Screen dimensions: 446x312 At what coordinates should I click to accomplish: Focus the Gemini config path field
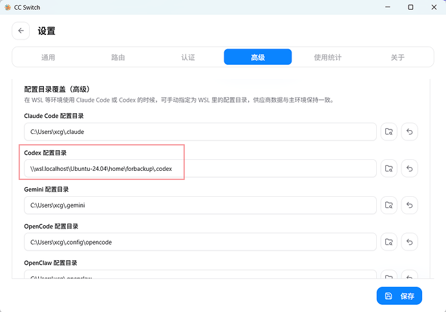coord(200,205)
